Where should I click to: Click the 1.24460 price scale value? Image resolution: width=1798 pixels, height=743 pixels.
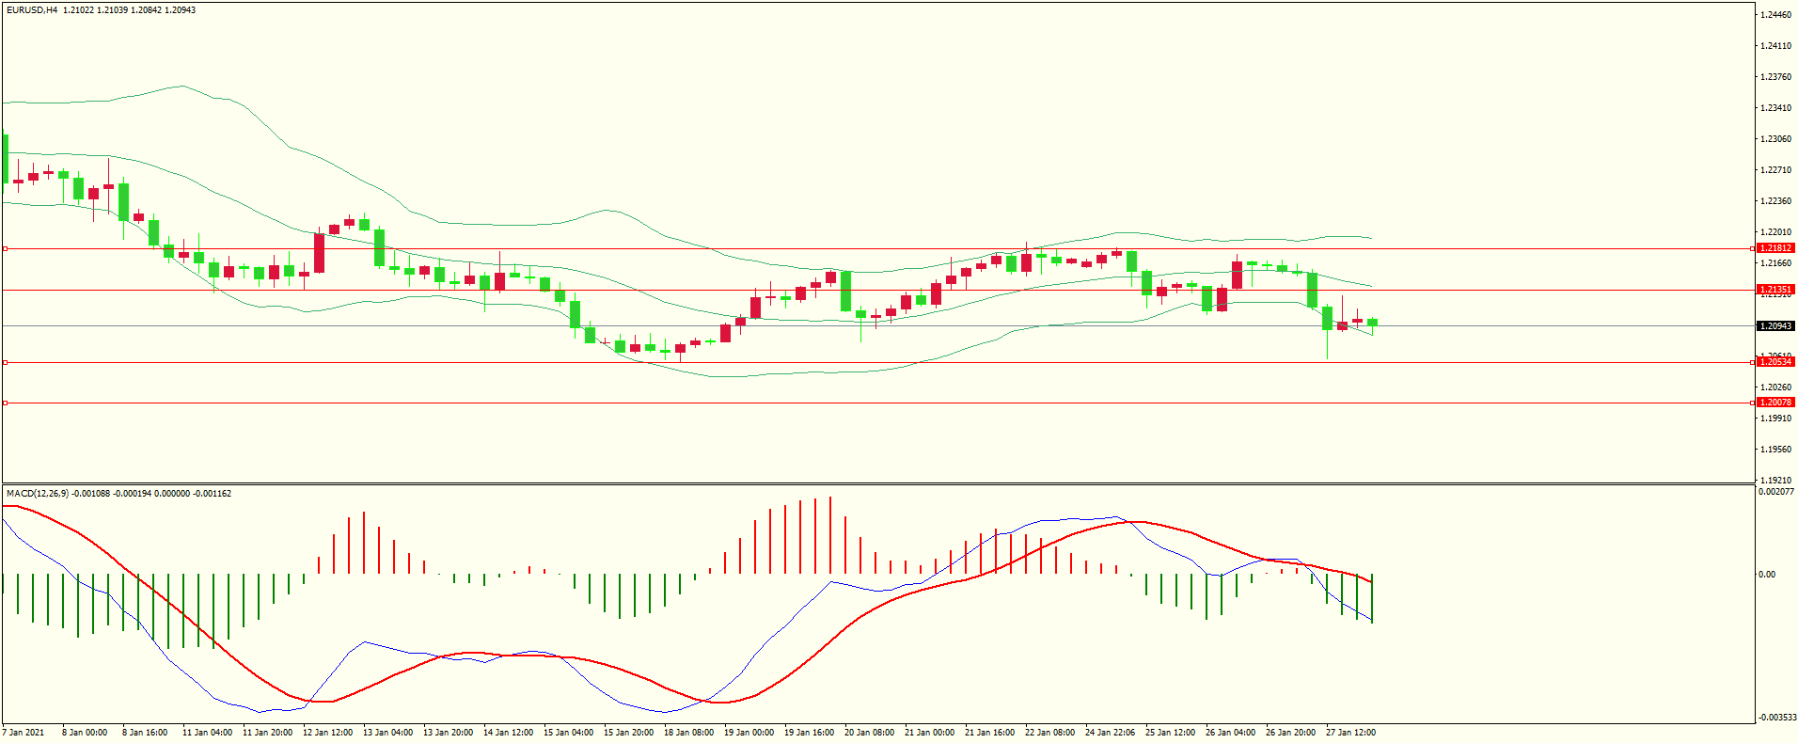pyautogui.click(x=1775, y=15)
